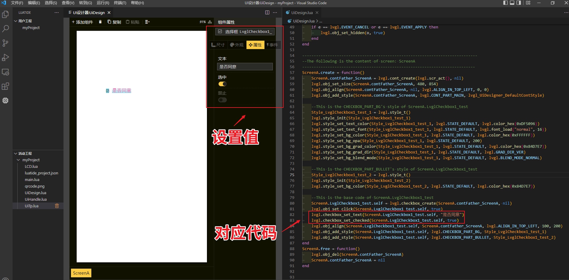The height and width of the screenshot is (280, 569).
Task: Click the hierarchy tree icon beside 91%
Action: pyautogui.click(x=210, y=22)
